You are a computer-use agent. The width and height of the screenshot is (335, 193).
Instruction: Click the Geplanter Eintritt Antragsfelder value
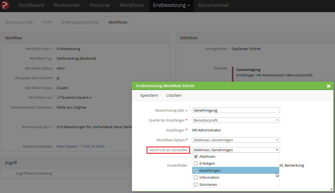tap(246, 49)
